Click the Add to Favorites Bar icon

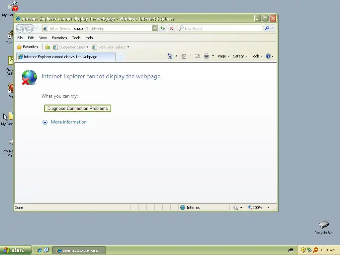point(47,47)
